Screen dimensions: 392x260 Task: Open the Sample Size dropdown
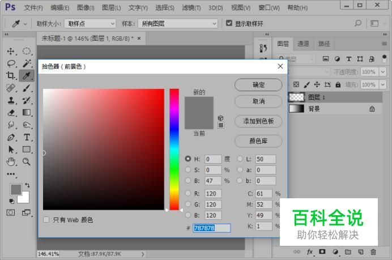point(90,24)
